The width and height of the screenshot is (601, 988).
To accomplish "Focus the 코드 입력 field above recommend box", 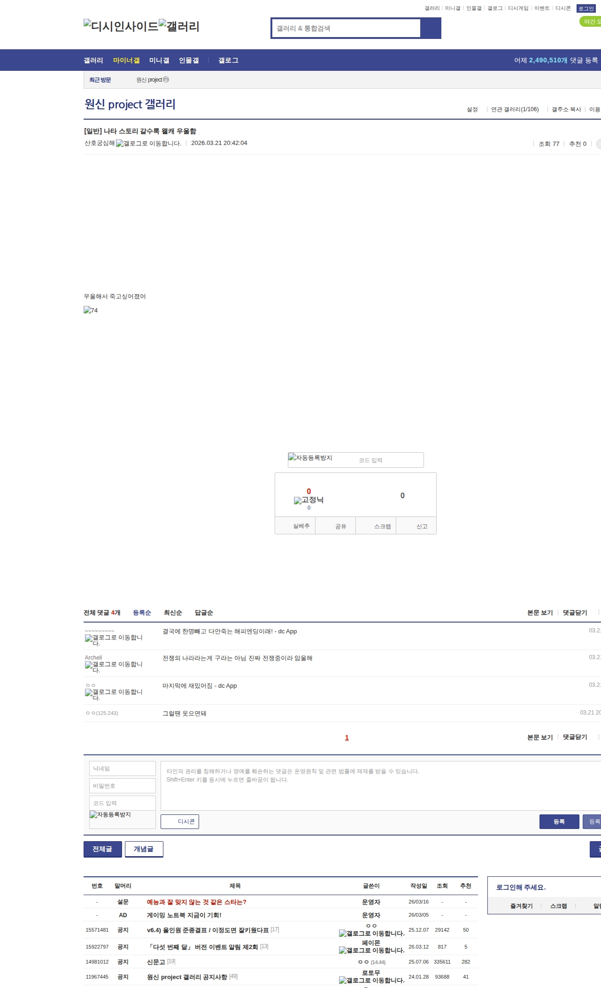I will pyautogui.click(x=389, y=460).
